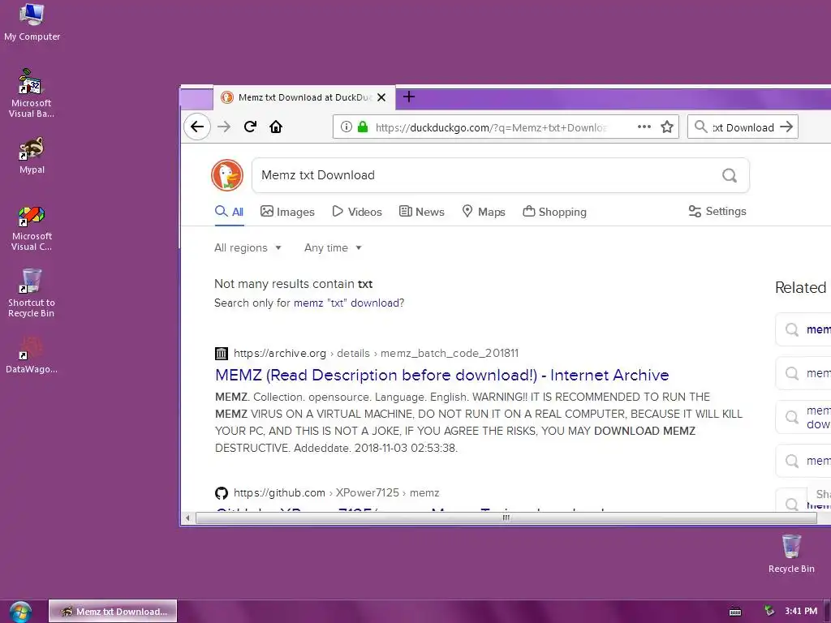Click DuckDuckGo logo

click(x=227, y=175)
